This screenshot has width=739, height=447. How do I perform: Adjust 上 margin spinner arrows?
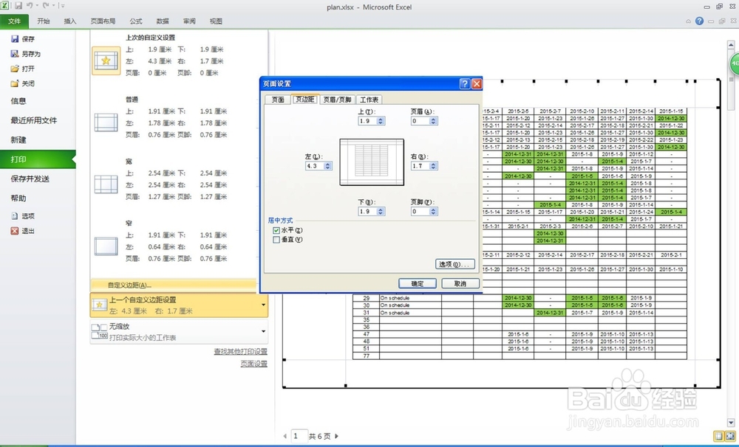[x=381, y=121]
